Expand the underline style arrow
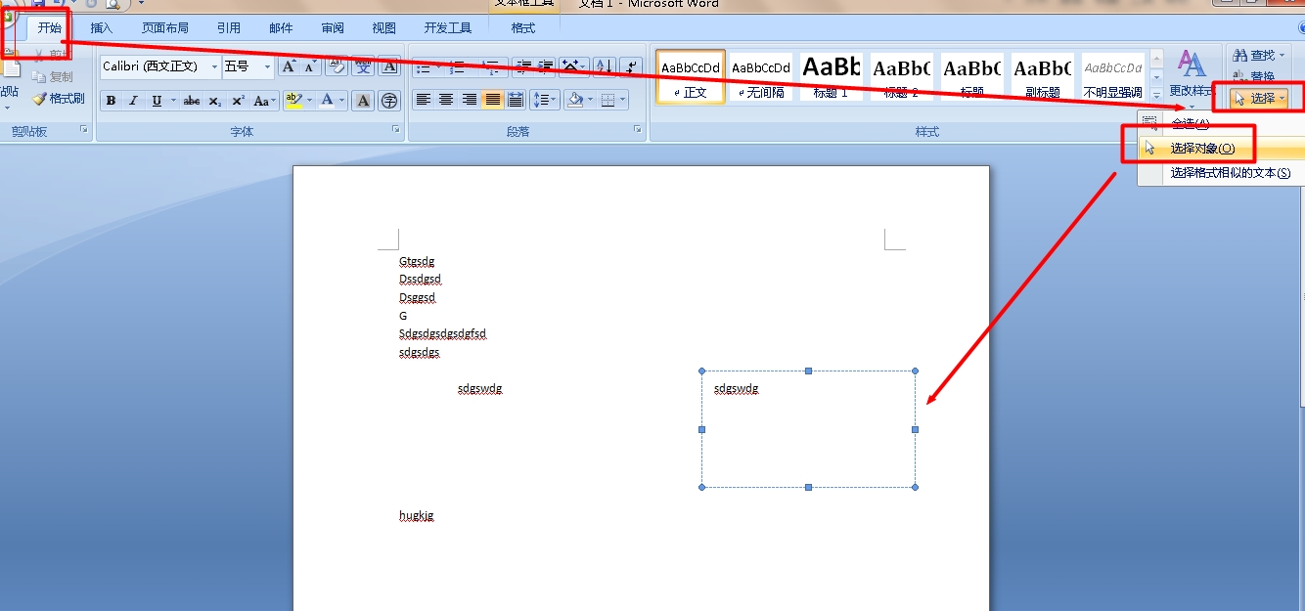The image size is (1305, 611). point(173,101)
